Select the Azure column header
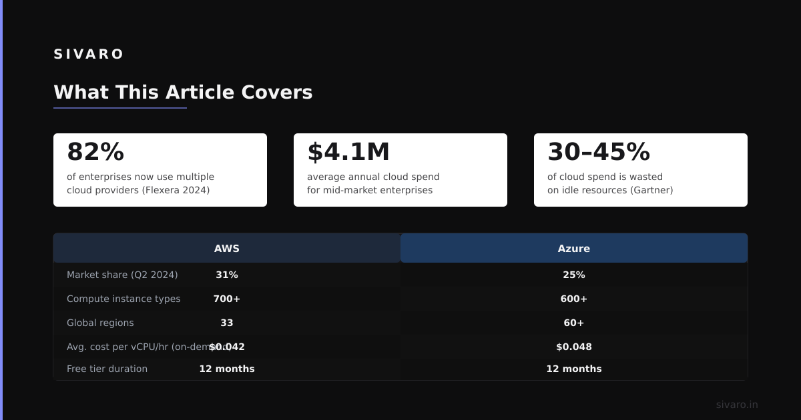Screen dimensions: 801x420 pos(574,248)
